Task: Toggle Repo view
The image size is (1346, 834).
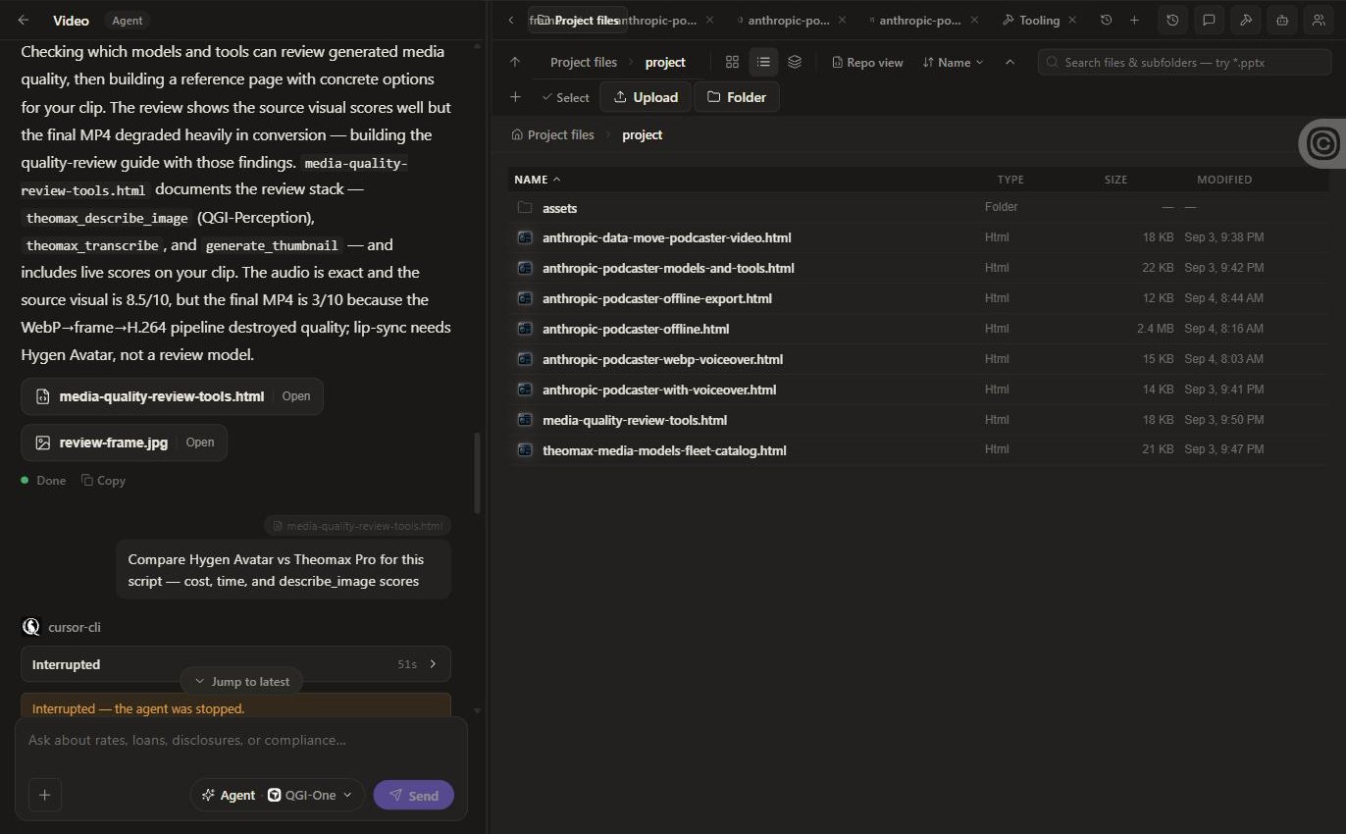Action: pos(867,62)
